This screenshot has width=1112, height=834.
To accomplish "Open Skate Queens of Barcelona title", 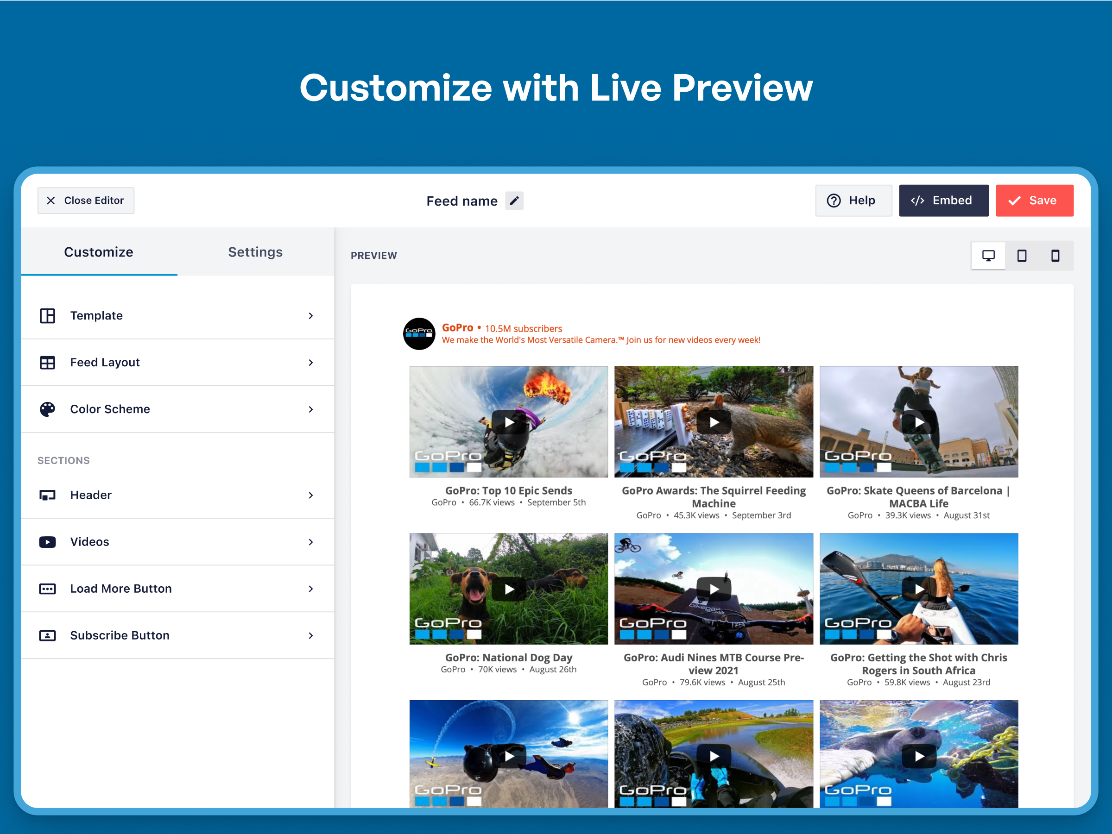I will point(918,497).
